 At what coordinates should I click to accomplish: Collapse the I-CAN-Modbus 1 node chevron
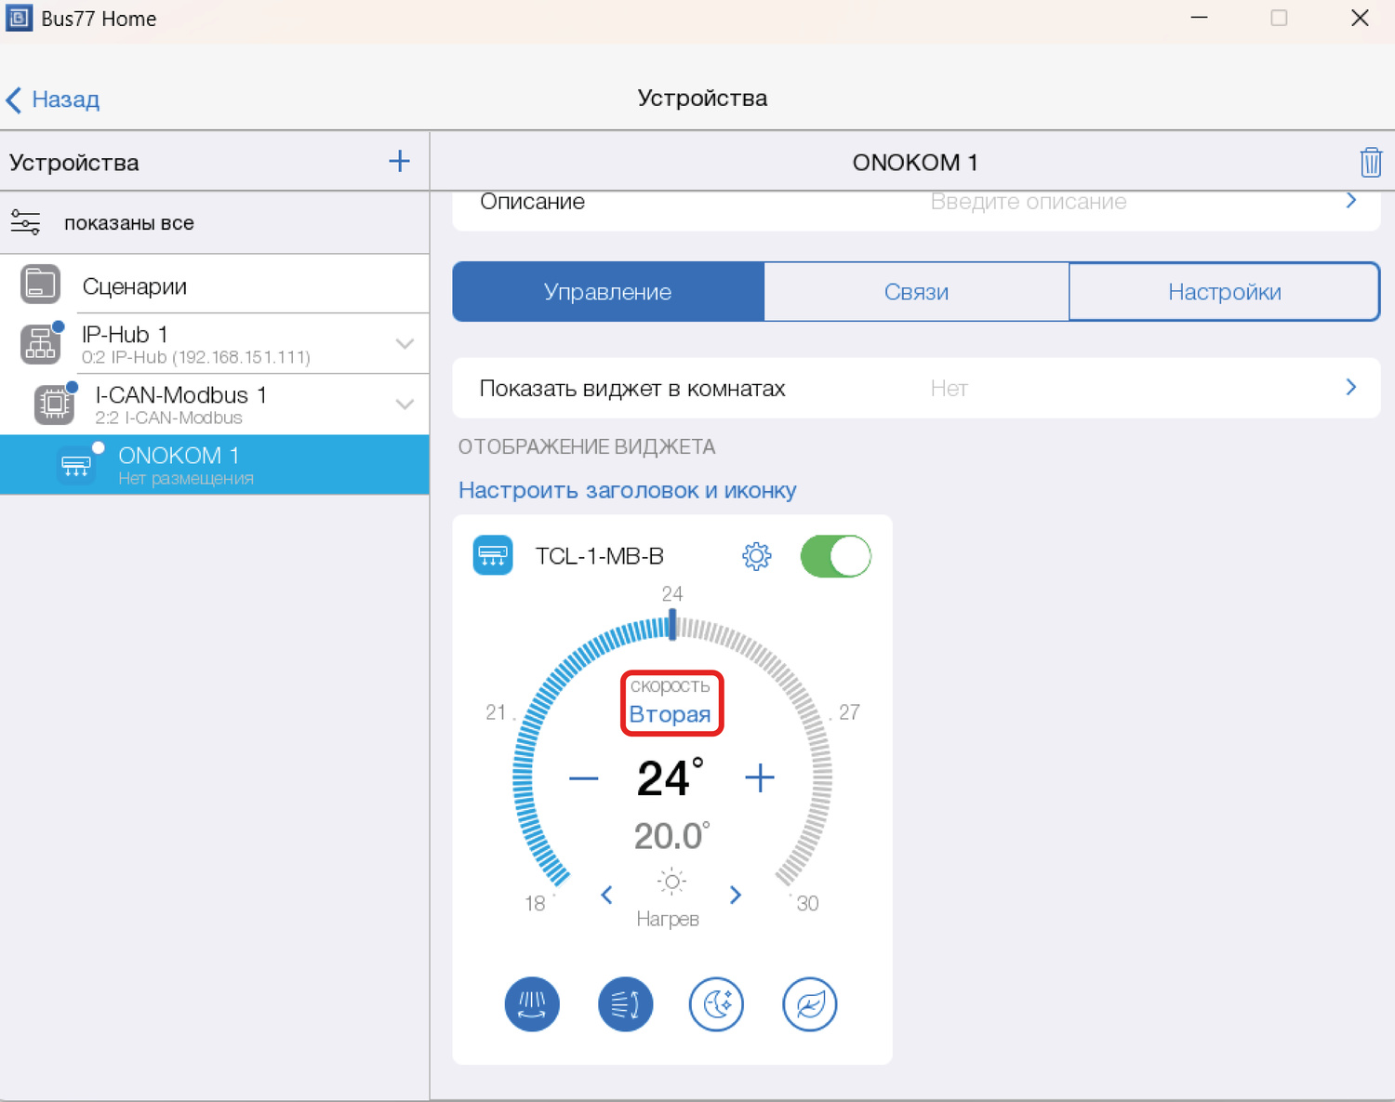(x=405, y=405)
